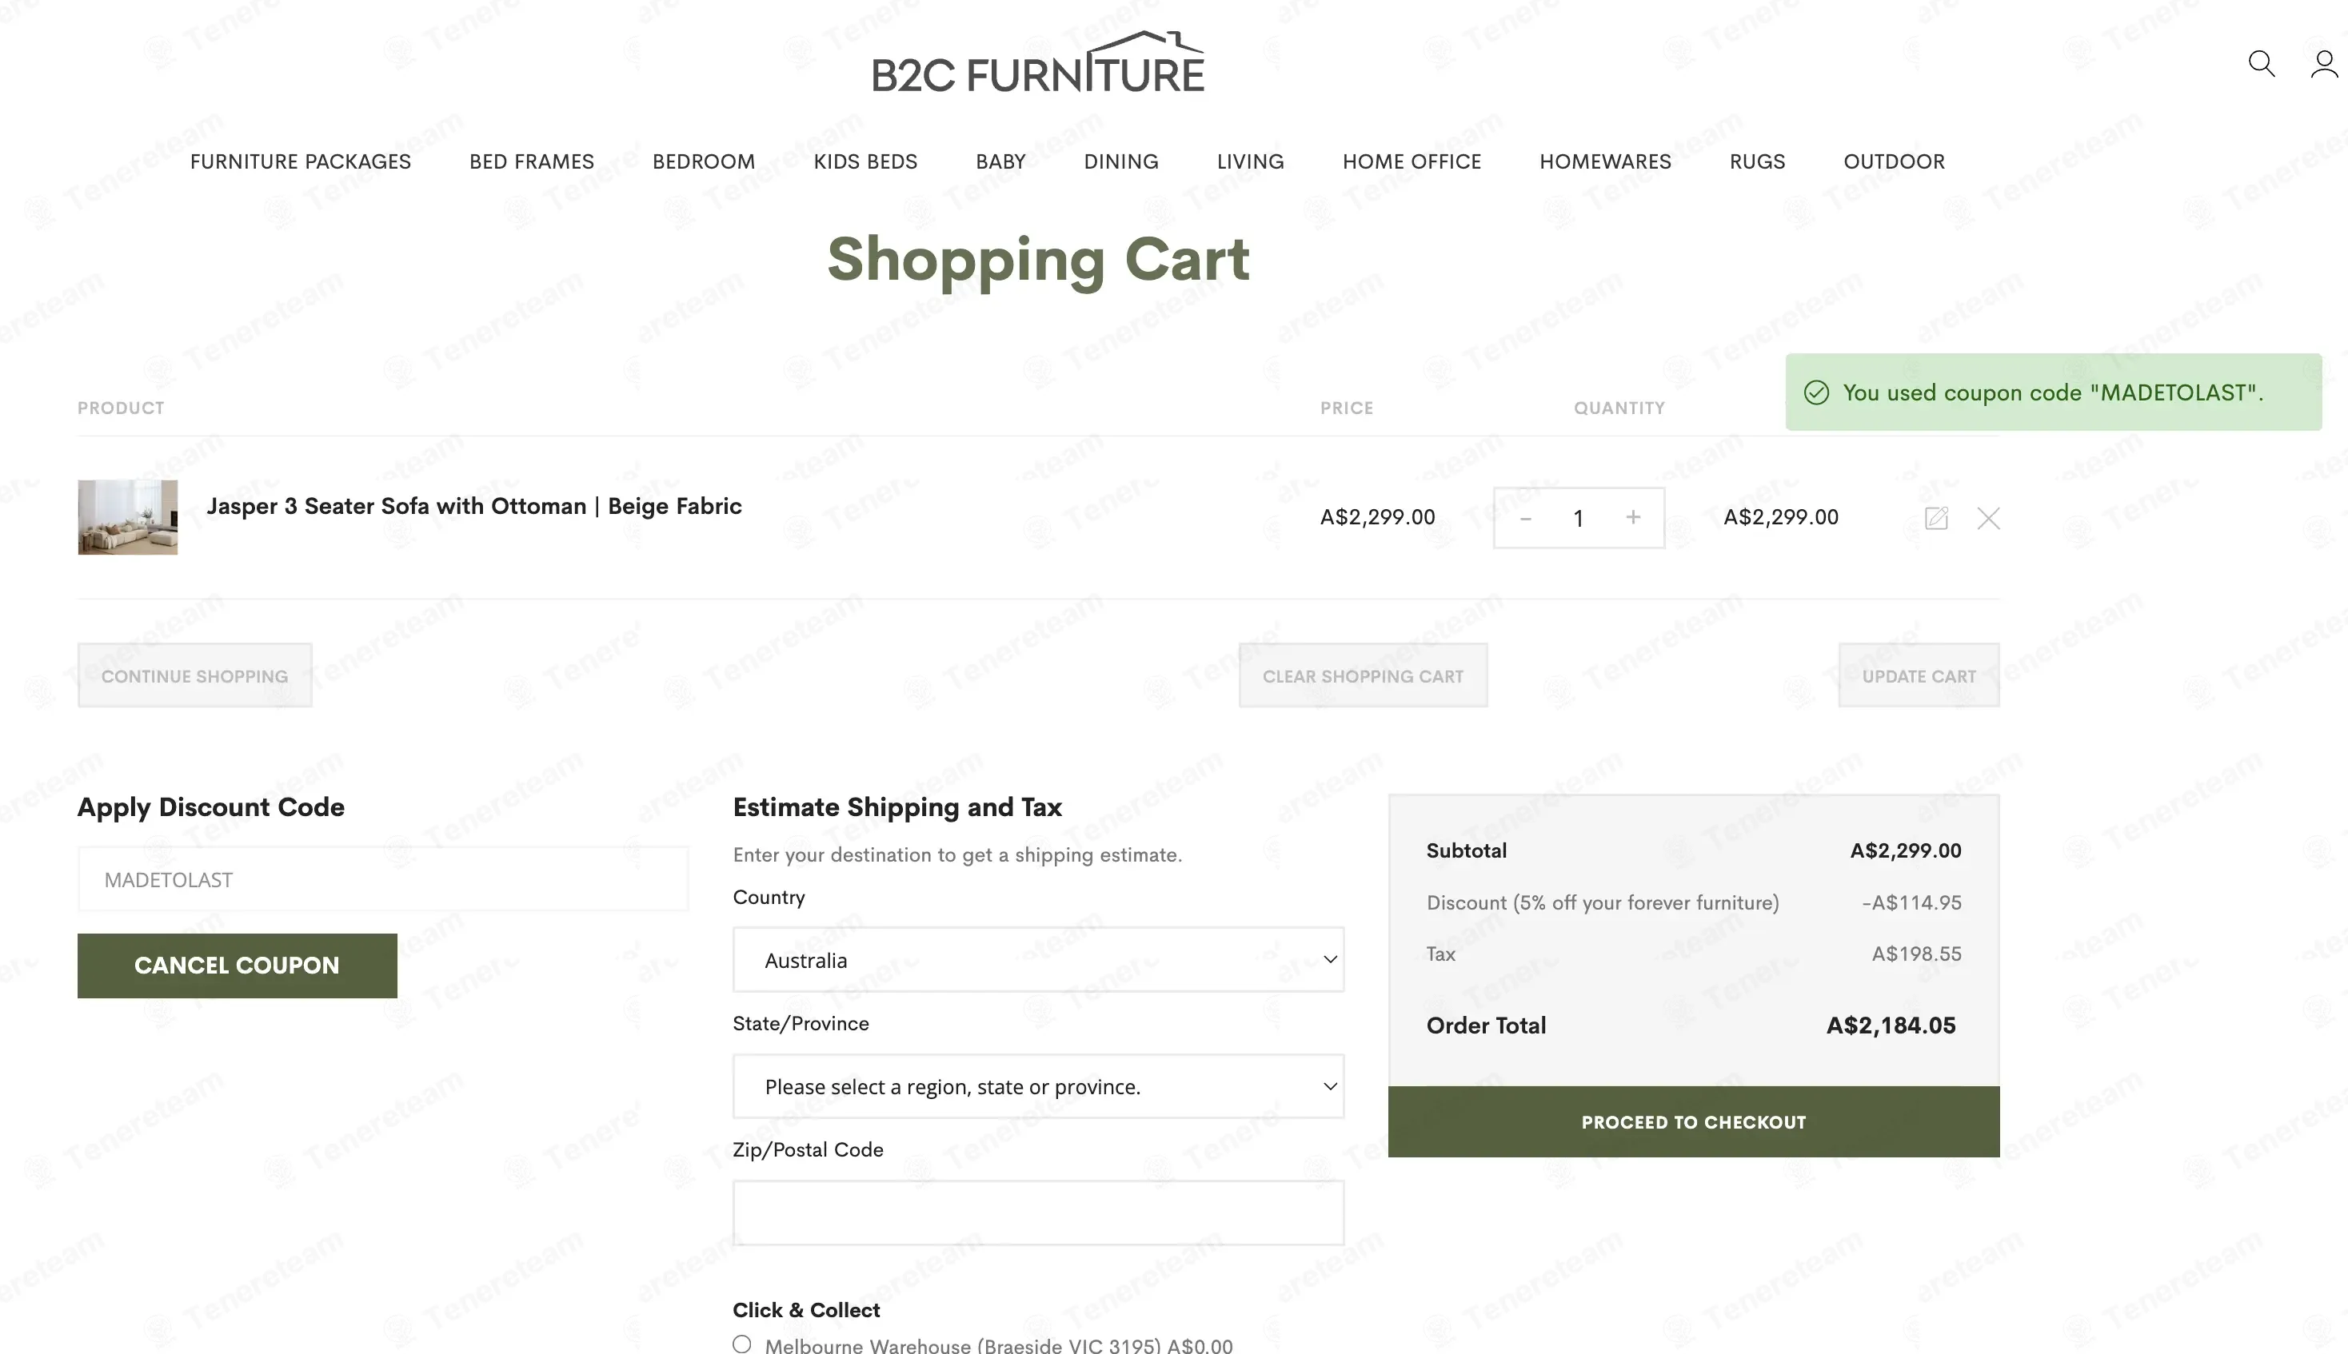Proceed to Checkout
This screenshot has width=2348, height=1354.
tap(1694, 1121)
